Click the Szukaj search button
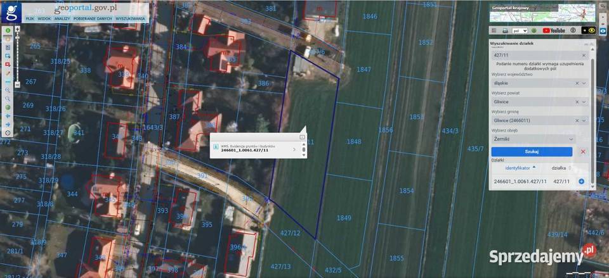The image size is (609, 278). [x=532, y=151]
